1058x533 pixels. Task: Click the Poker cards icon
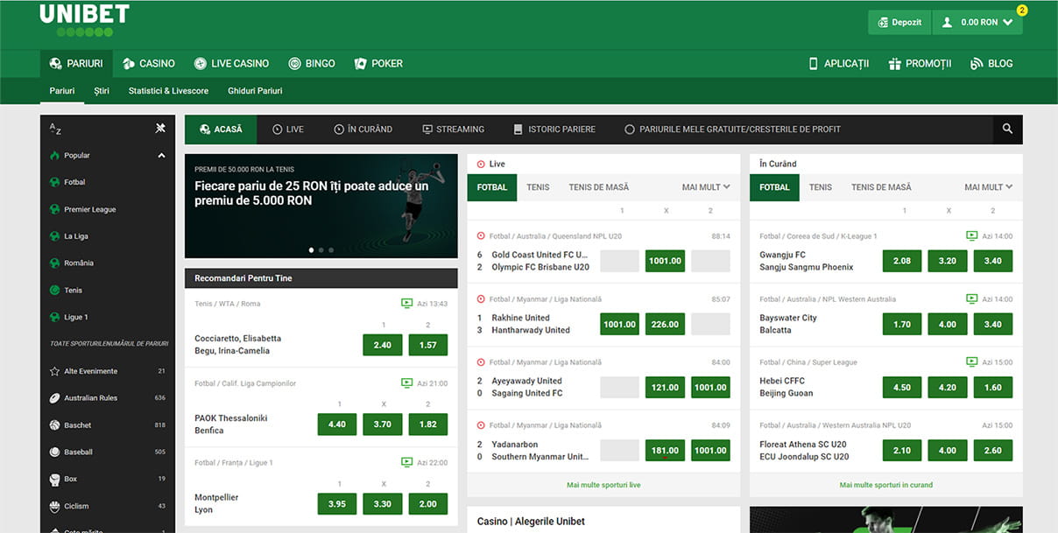pos(360,63)
